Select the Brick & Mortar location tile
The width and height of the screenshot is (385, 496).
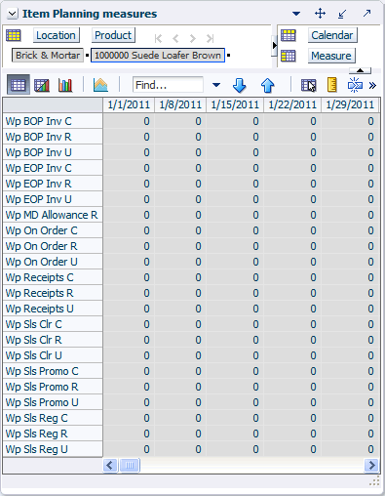[48, 56]
